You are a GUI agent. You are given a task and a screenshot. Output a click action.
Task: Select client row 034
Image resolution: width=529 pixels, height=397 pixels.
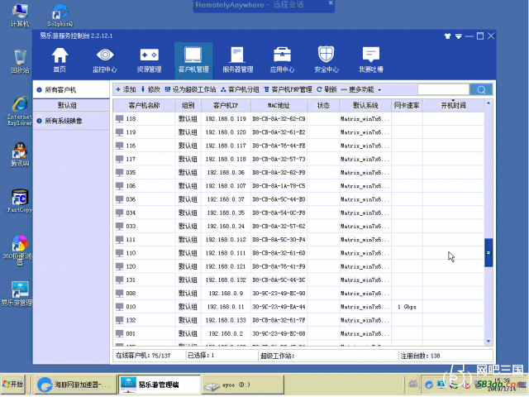point(298,213)
